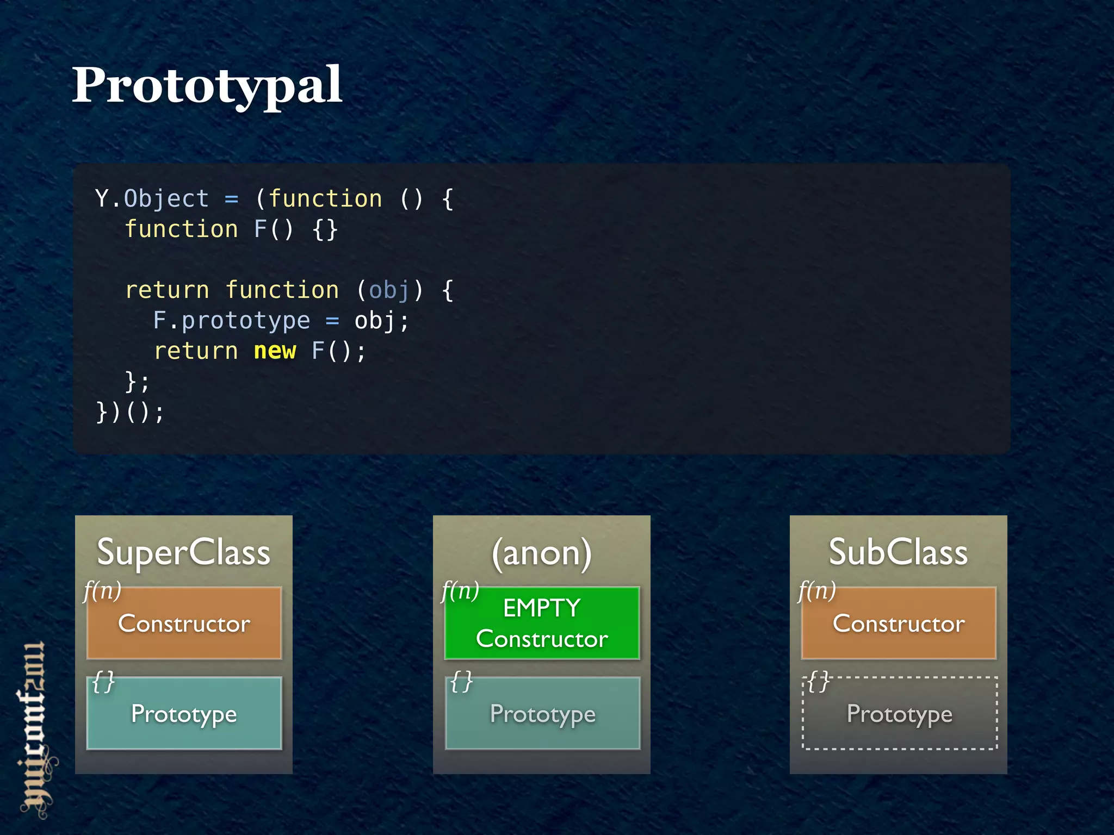Select the (anon) Prototype box

pos(542,713)
